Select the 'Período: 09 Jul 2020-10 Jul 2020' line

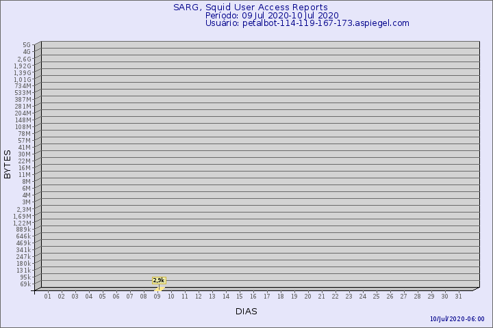pyautogui.click(x=272, y=16)
